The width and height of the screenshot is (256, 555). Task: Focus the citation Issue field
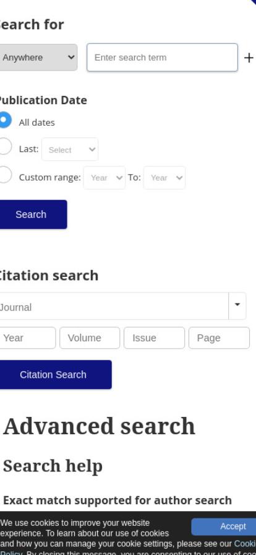pos(154,338)
